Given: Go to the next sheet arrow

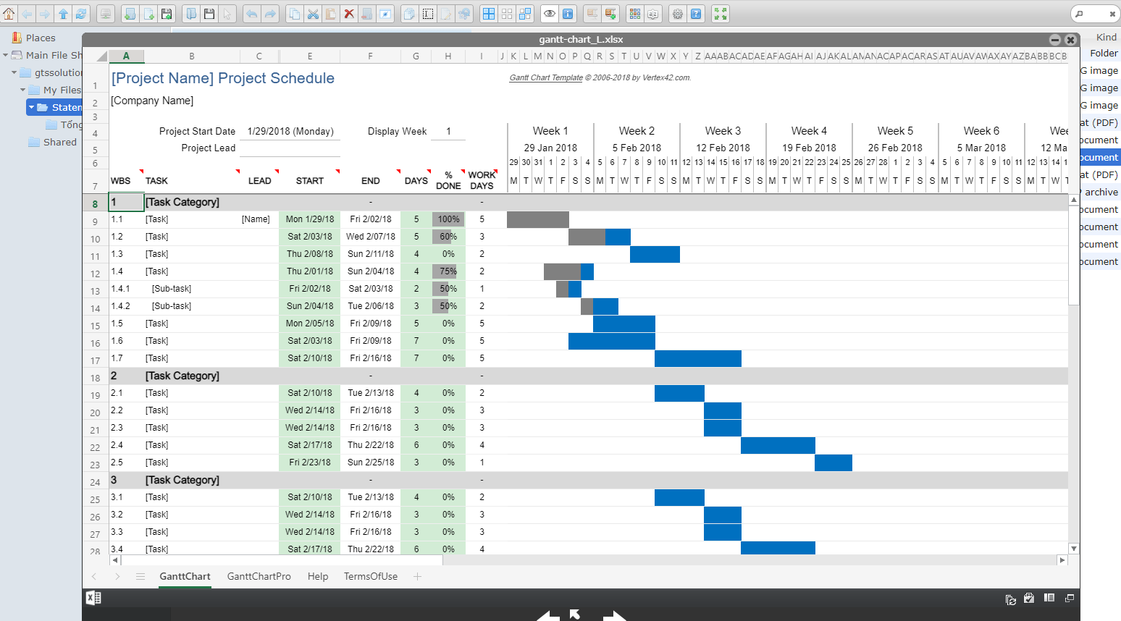Looking at the screenshot, I should click(x=117, y=576).
